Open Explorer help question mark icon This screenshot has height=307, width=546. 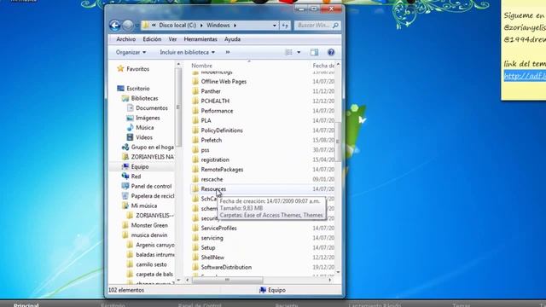pos(331,52)
